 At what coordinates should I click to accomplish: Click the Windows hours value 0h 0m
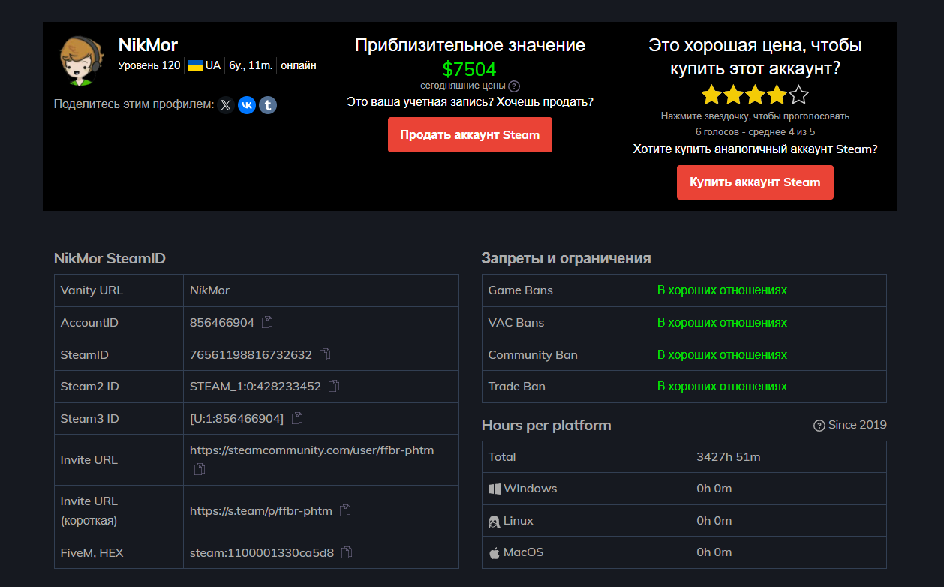tap(714, 489)
